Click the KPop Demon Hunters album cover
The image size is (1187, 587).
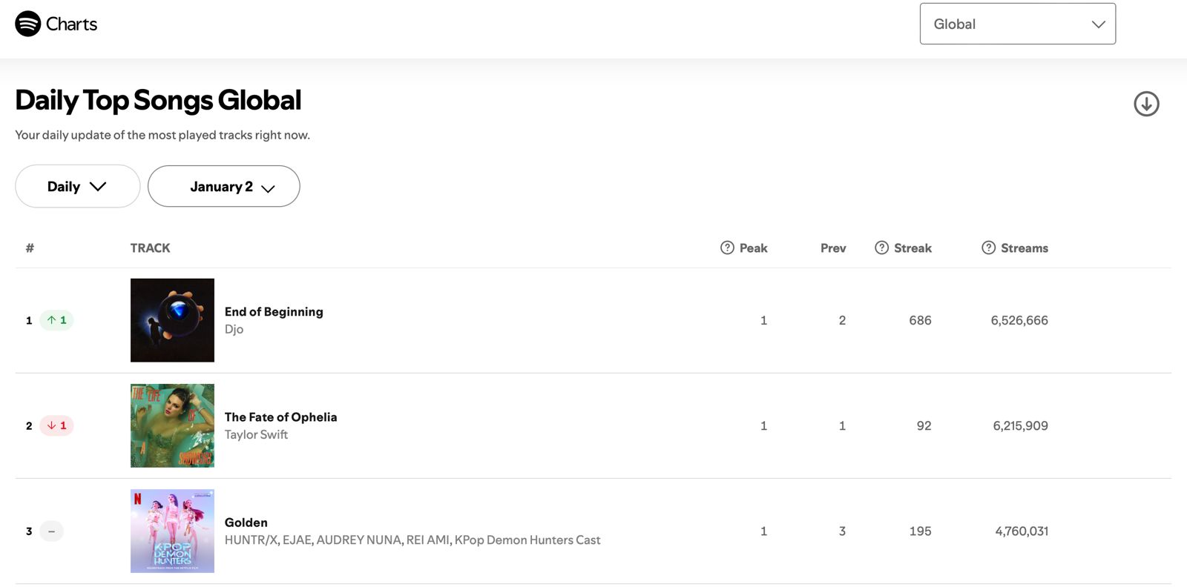[172, 531]
